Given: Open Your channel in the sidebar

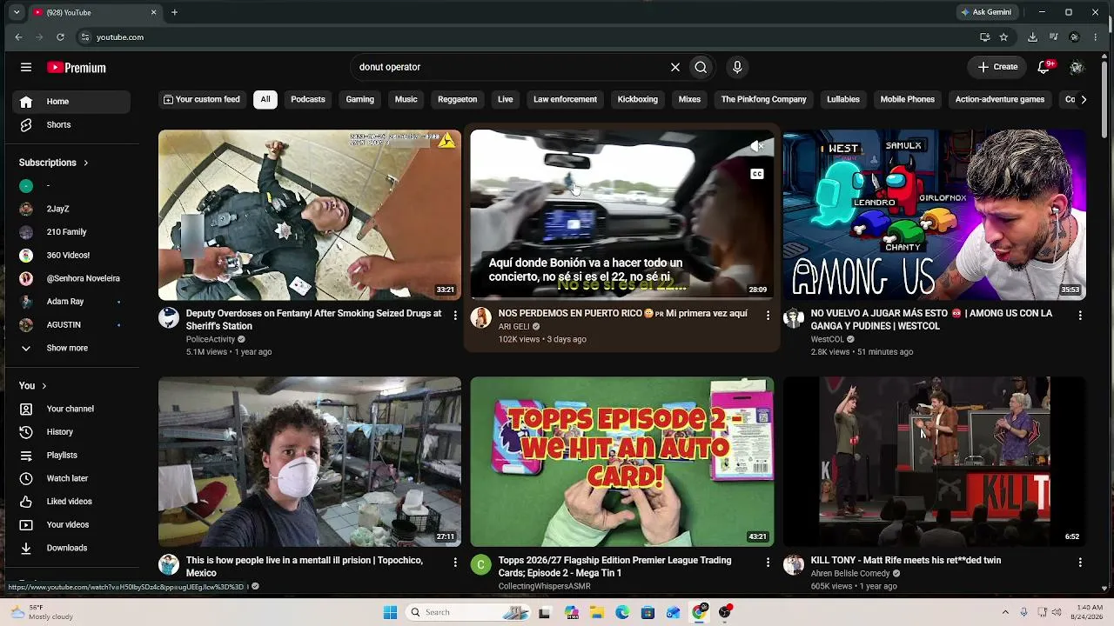Looking at the screenshot, I should pos(71,409).
